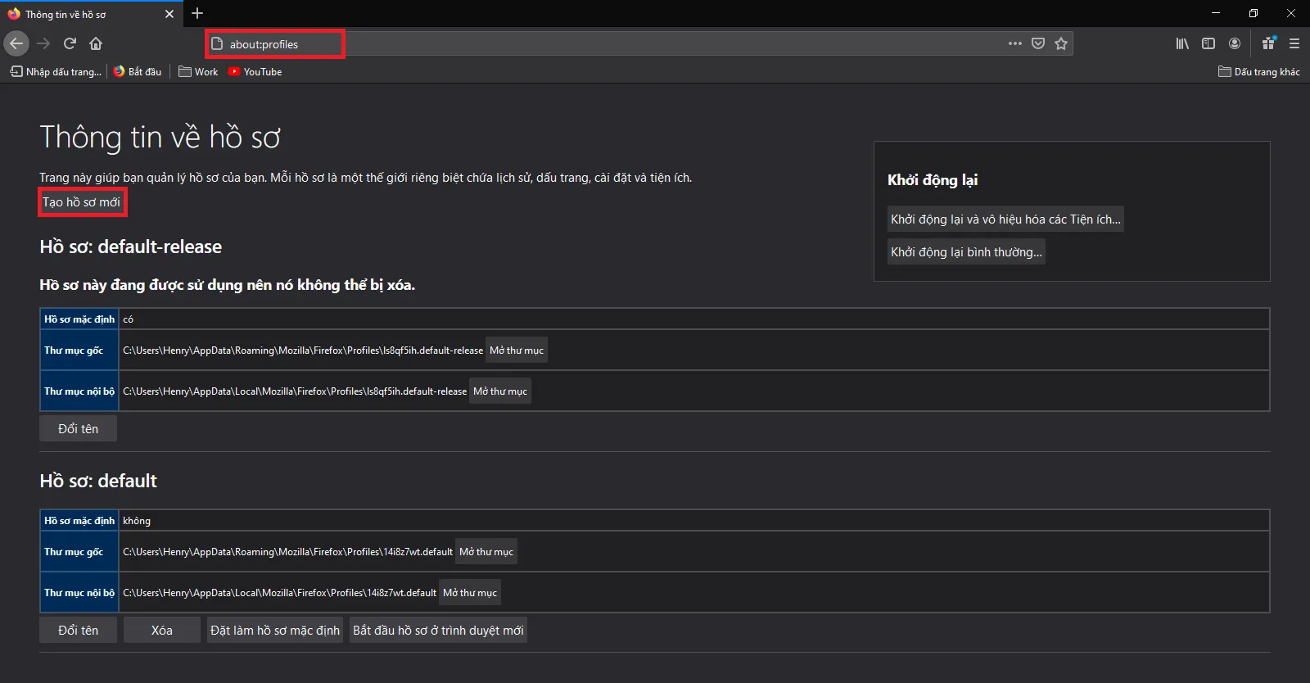Open the YouTube bookmark
Screen dimensions: 1310x683
[255, 72]
